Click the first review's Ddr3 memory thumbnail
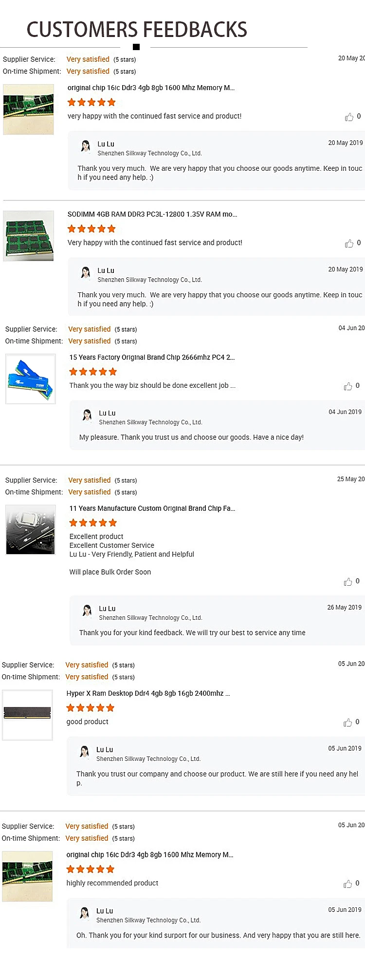This screenshot has height=973, width=365. coord(28,109)
